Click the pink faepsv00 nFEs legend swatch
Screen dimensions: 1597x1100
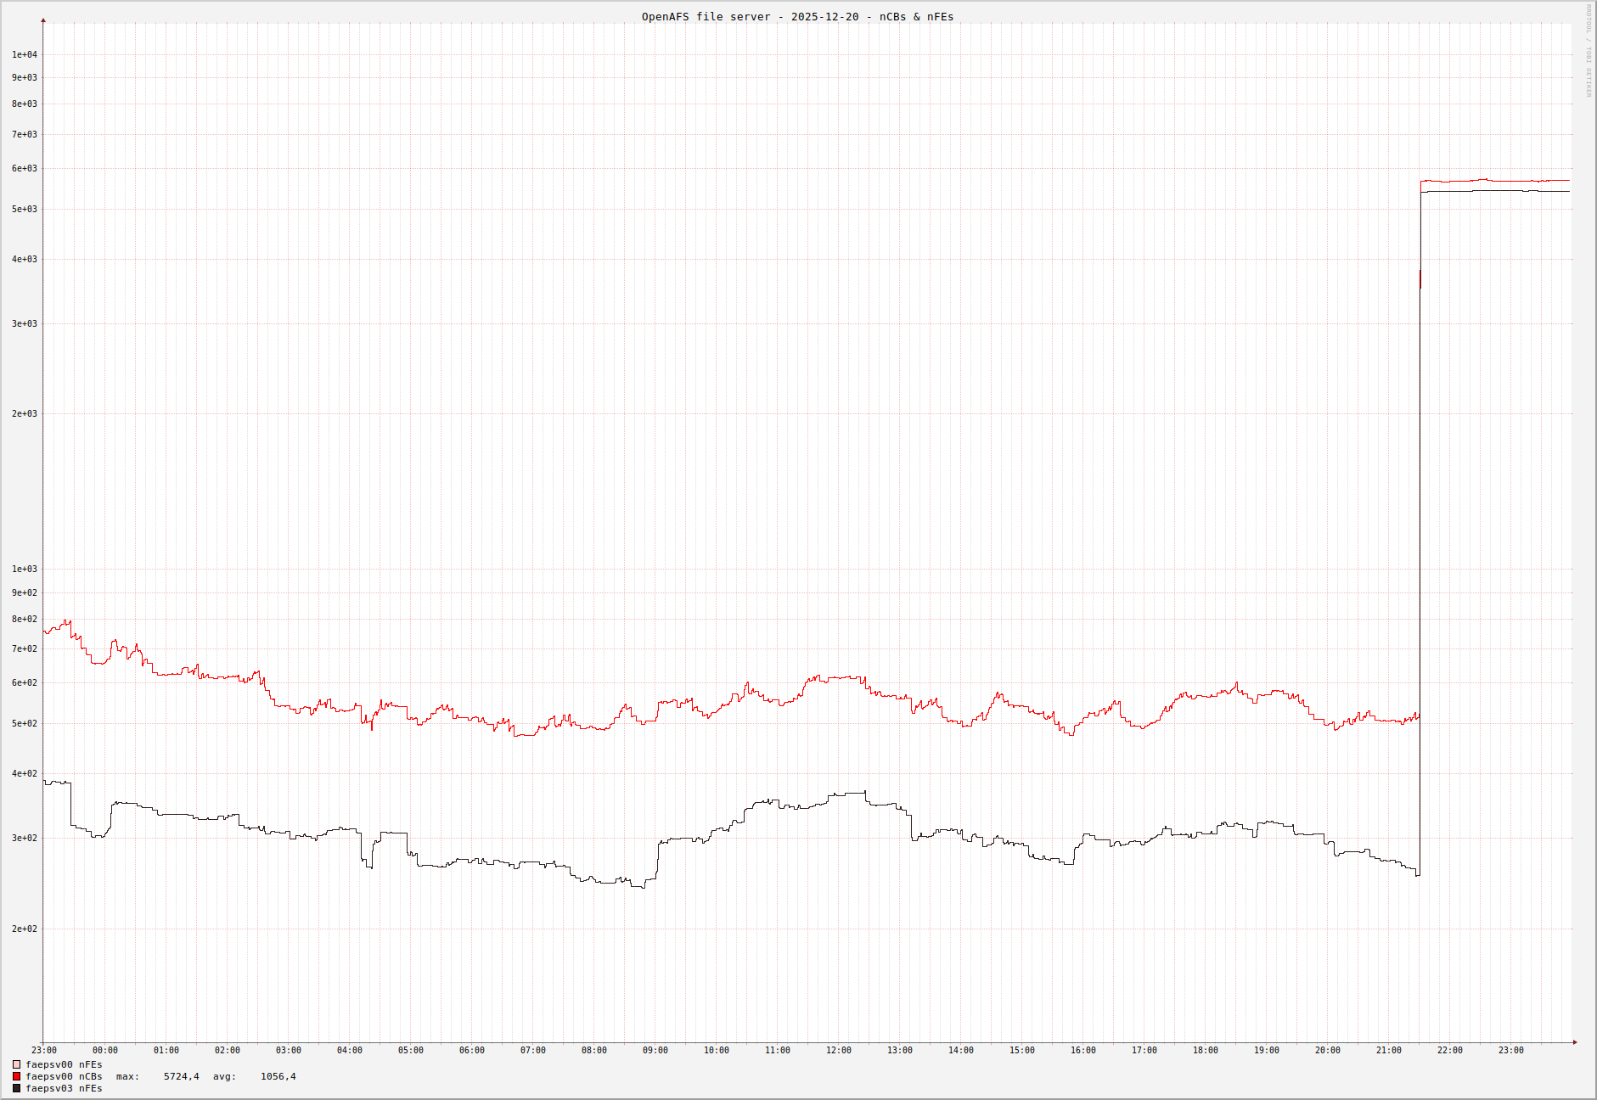(x=16, y=1064)
